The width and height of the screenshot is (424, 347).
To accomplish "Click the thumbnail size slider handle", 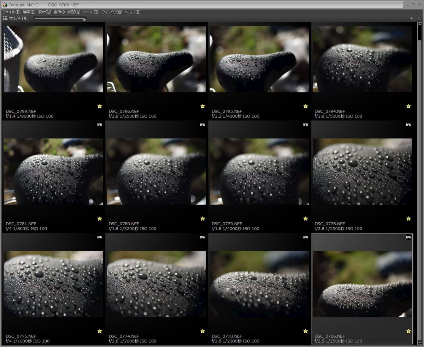I will pos(84,19).
